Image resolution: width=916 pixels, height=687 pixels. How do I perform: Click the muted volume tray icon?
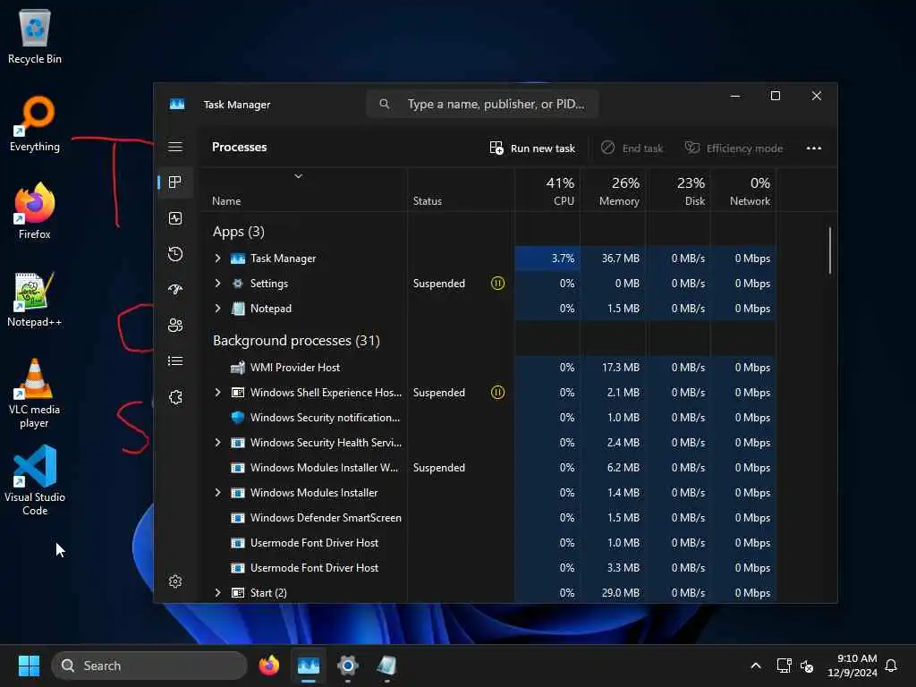click(x=808, y=666)
